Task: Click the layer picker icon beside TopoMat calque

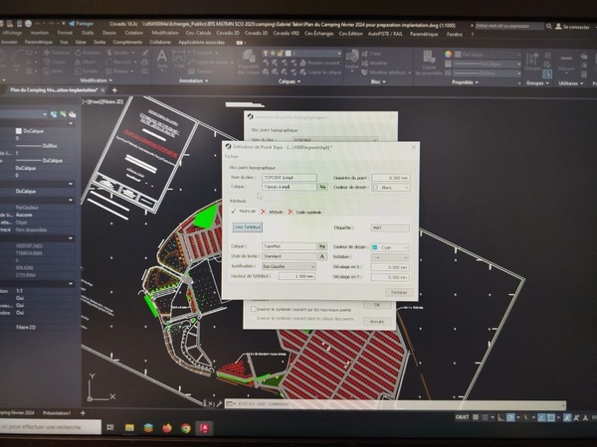Action: (x=322, y=245)
